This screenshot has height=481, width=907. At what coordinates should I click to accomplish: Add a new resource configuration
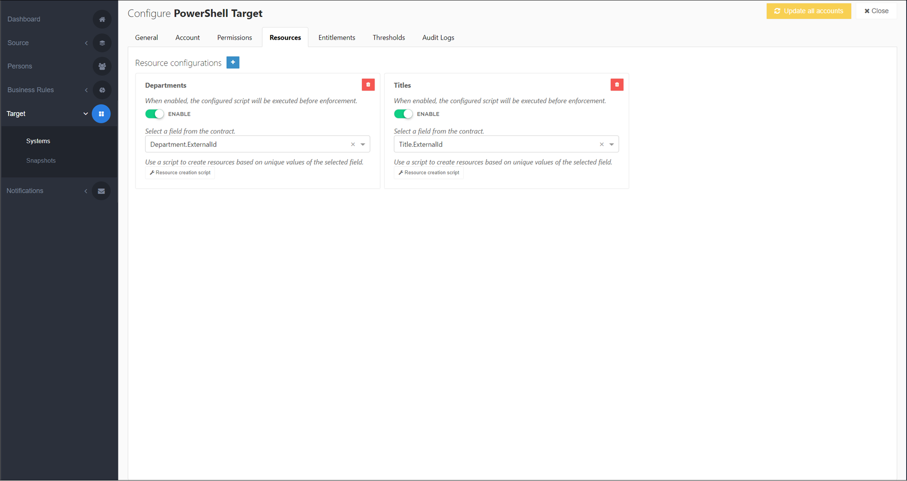[233, 62]
